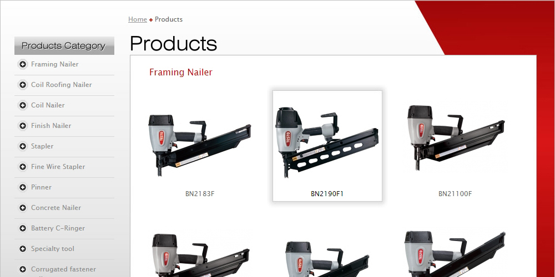Click the BN21100F product label
The width and height of the screenshot is (555, 277).
point(455,193)
